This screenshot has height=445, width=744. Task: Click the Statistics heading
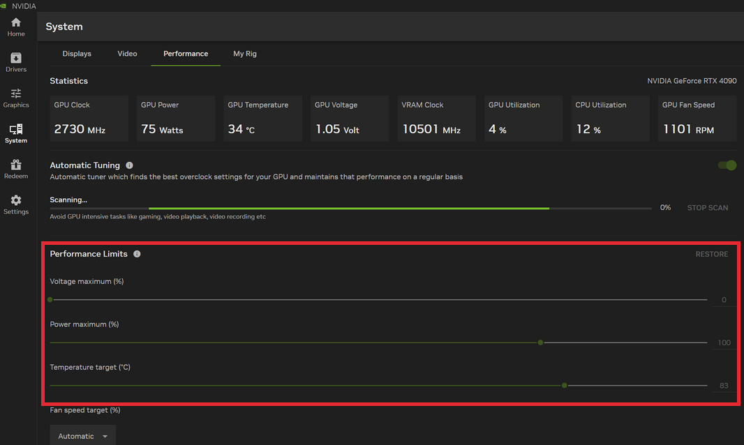coord(69,81)
